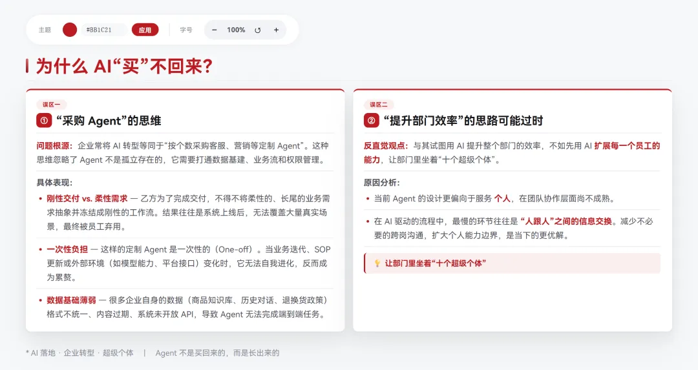Click footer text Agent 不是买回来的

click(189, 353)
